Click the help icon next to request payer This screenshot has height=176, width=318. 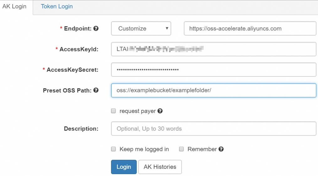point(160,111)
